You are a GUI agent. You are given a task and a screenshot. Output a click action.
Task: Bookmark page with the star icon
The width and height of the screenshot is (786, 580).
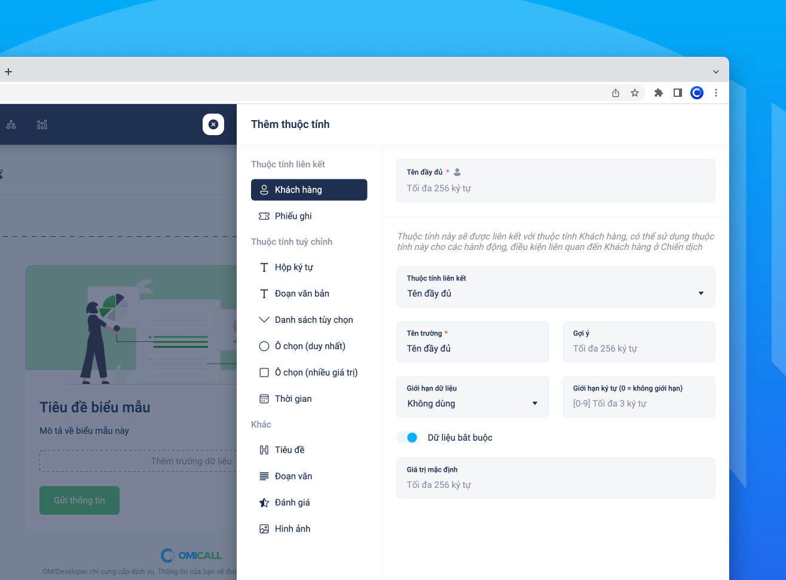click(x=635, y=93)
